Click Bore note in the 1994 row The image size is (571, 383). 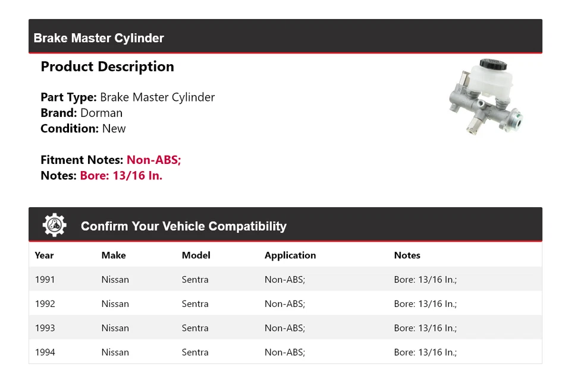(425, 353)
